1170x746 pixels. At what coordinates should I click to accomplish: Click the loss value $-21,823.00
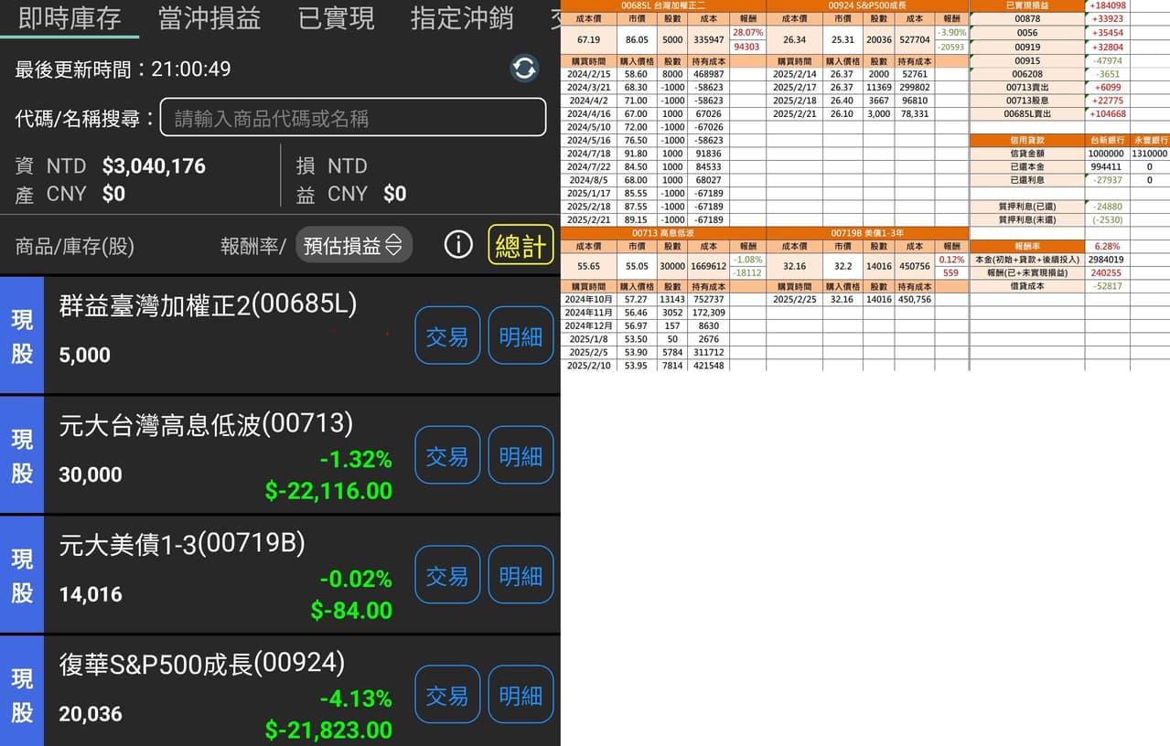(328, 730)
